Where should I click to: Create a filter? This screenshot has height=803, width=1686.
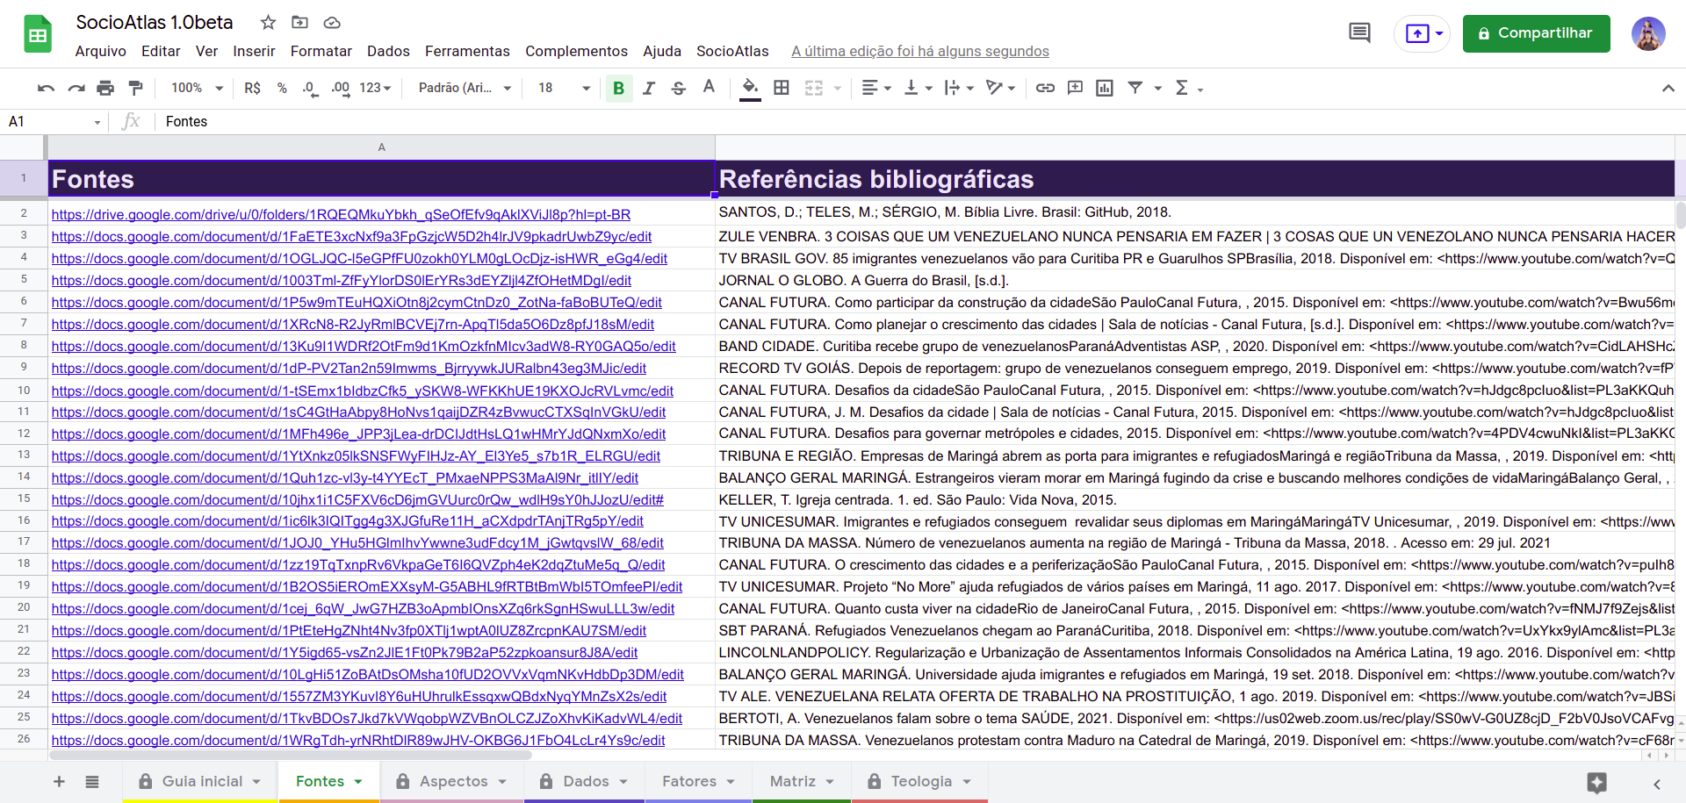pyautogui.click(x=1135, y=88)
